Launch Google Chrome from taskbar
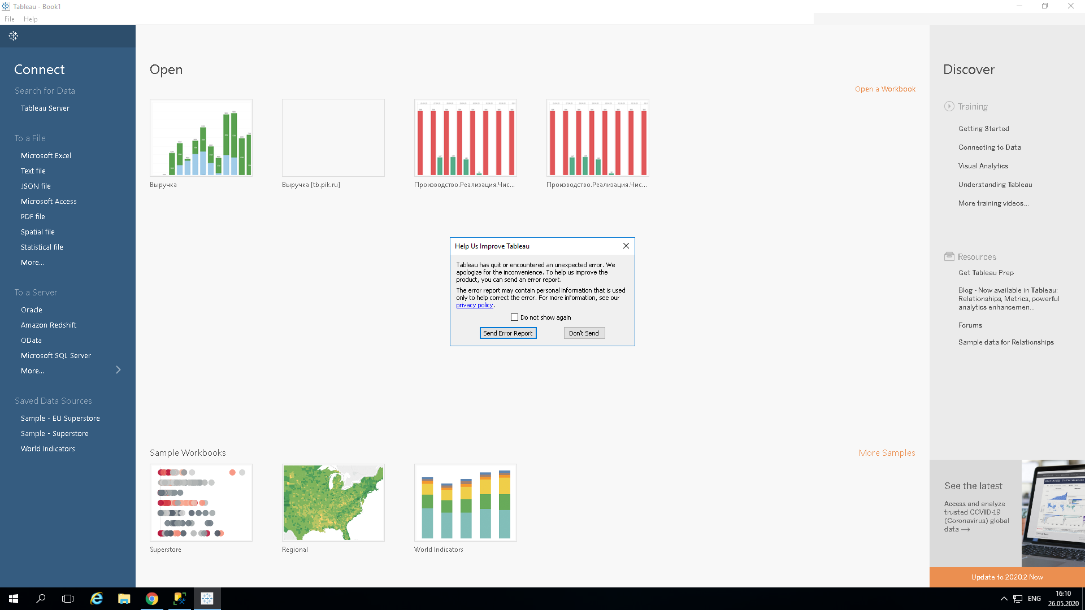Viewport: 1085px width, 610px height. click(x=152, y=599)
